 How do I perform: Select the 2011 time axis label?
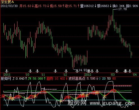[7, 75]
